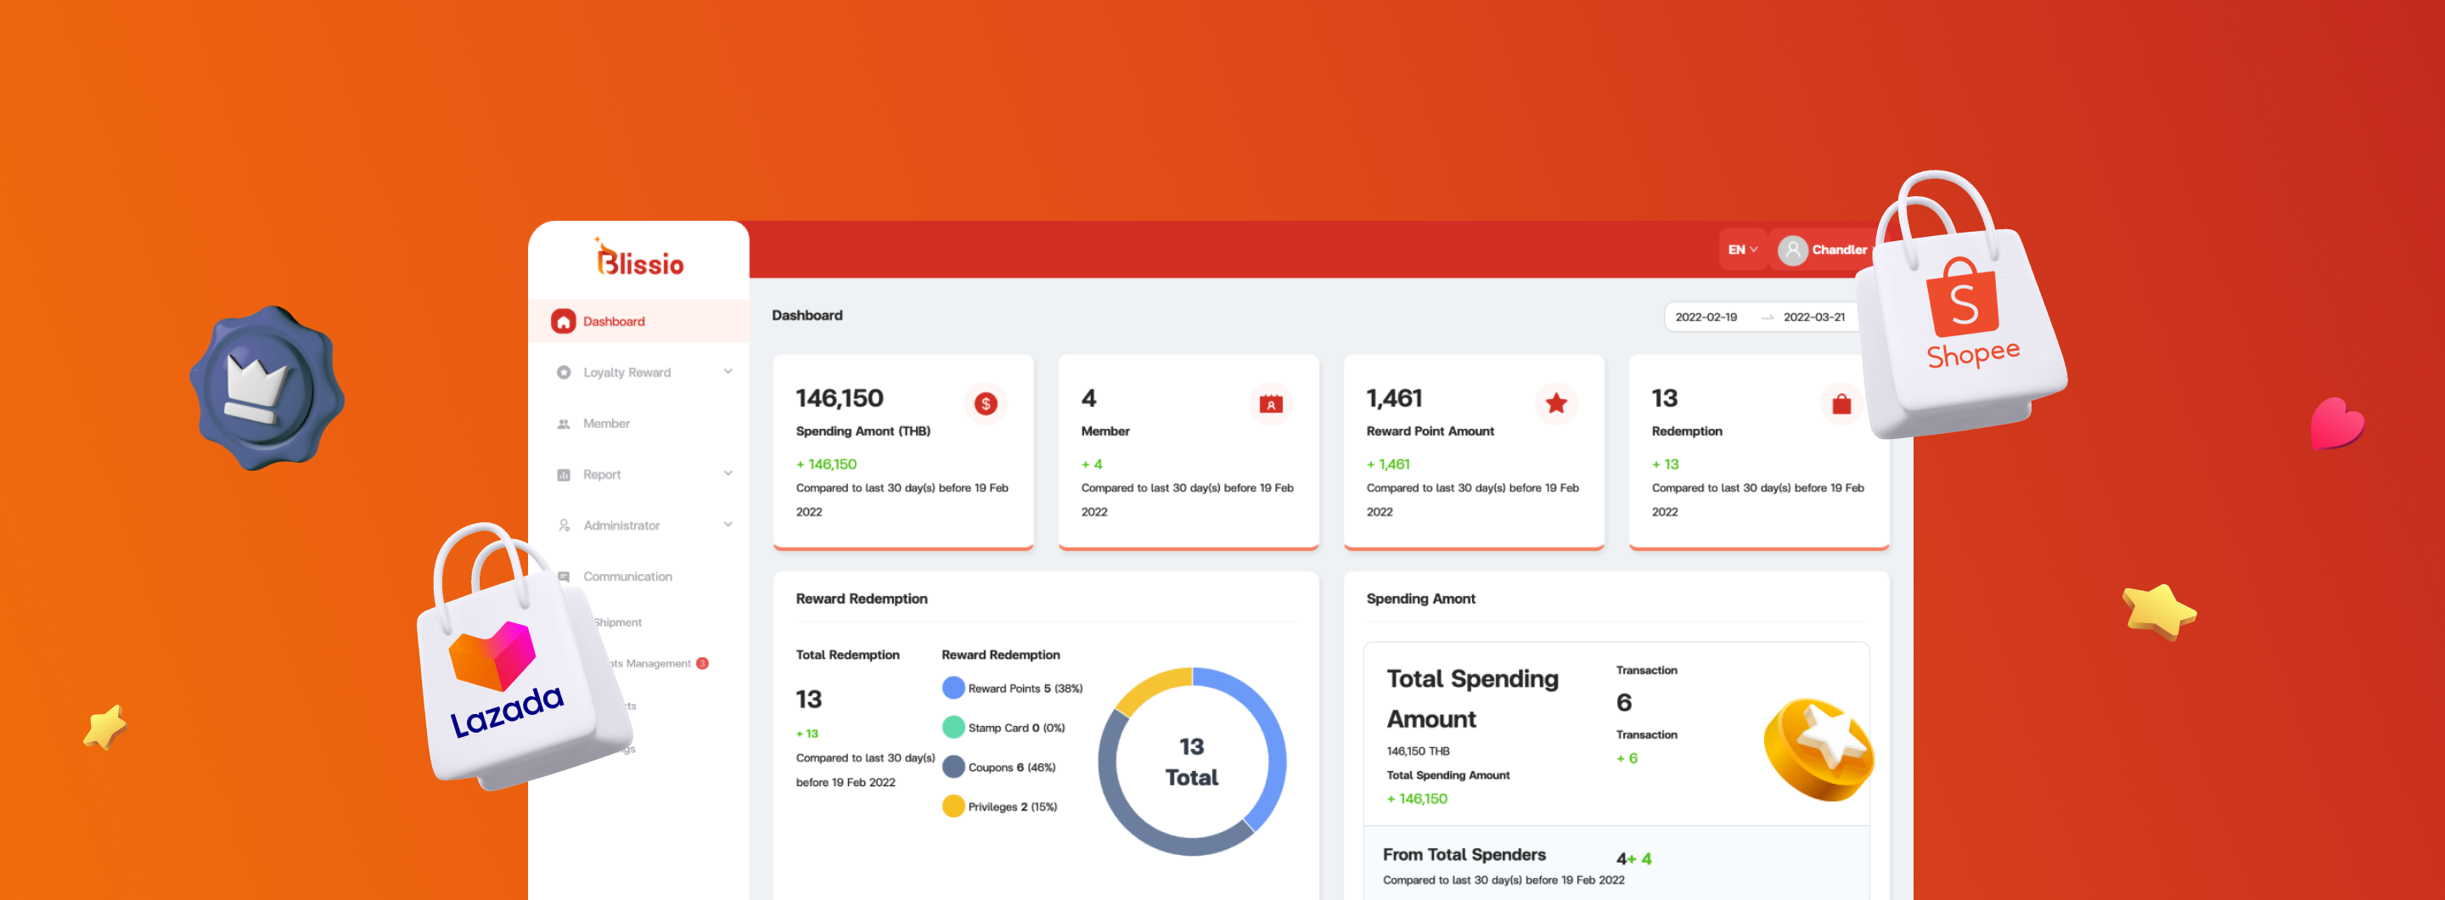Select the Administrator person icon
Screen dimensions: 2445x900
coord(563,526)
